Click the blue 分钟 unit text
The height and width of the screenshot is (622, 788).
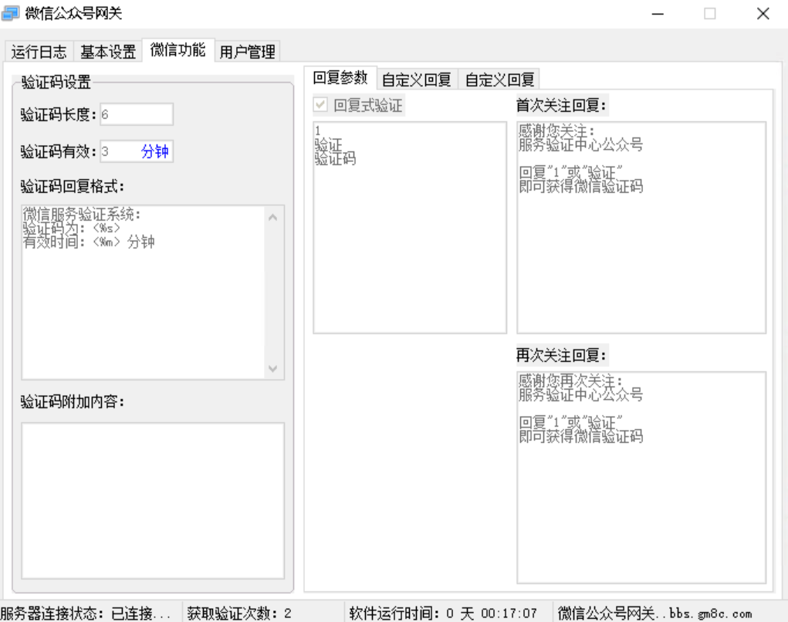coord(155,151)
